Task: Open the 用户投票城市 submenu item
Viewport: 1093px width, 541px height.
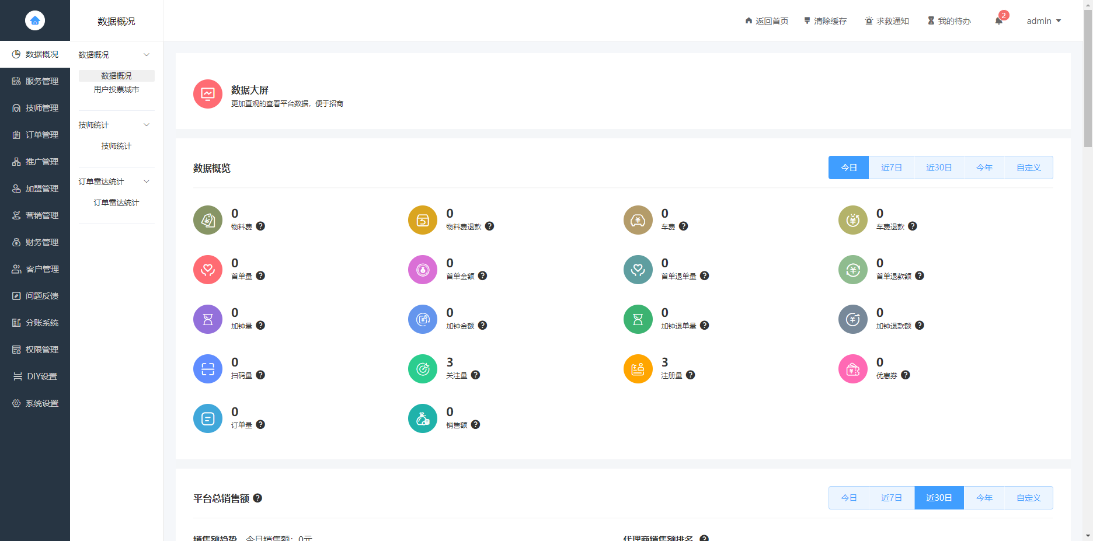Action: click(x=116, y=89)
